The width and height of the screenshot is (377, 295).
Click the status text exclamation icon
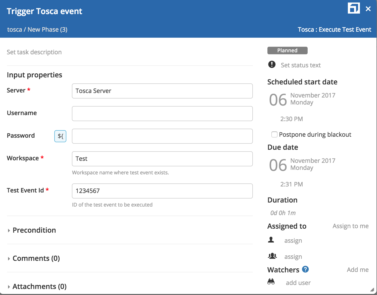coord(272,64)
